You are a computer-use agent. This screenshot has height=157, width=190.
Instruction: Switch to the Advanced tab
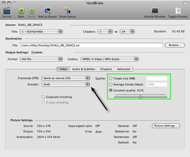(124, 69)
